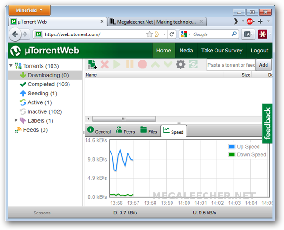
Task: Open new tab with plus icon
Action: click(260, 22)
